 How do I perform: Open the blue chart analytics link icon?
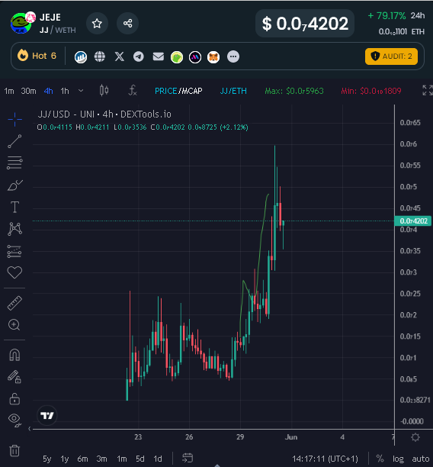(x=81, y=56)
